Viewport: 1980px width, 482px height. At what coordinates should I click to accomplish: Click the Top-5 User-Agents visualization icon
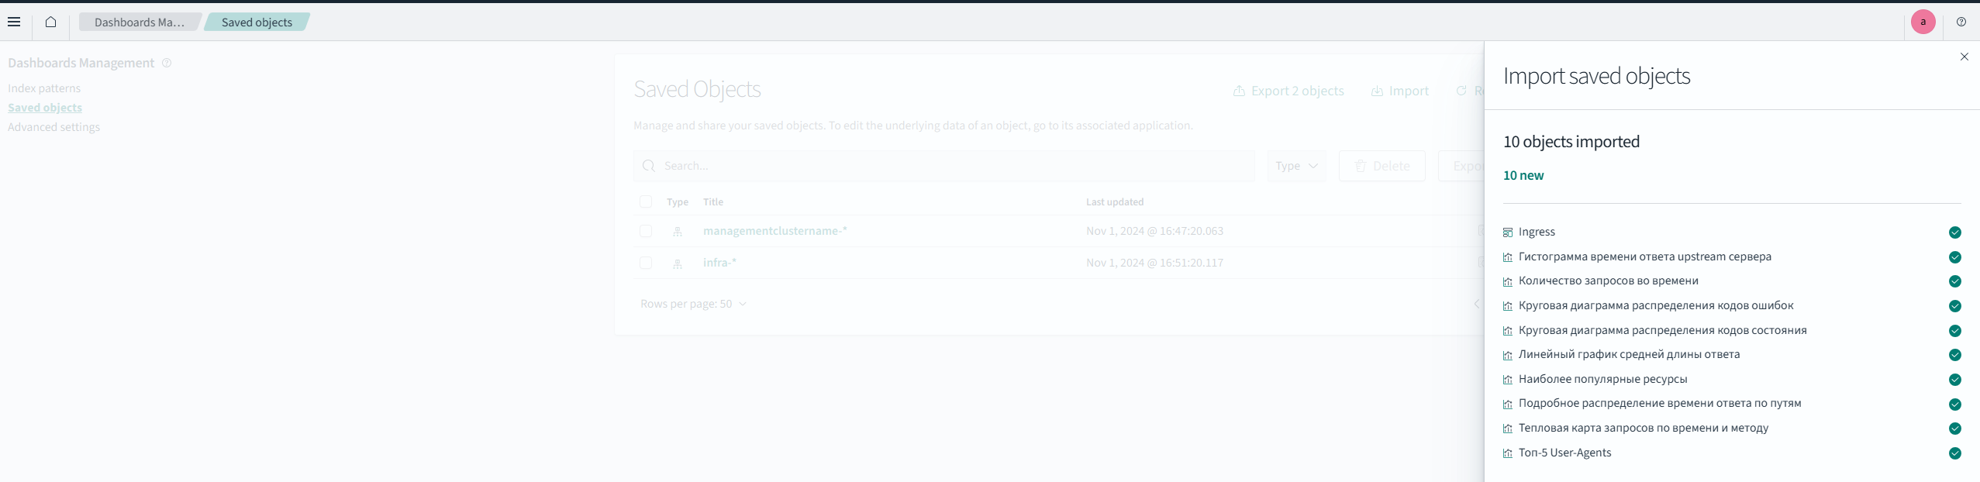(1507, 453)
